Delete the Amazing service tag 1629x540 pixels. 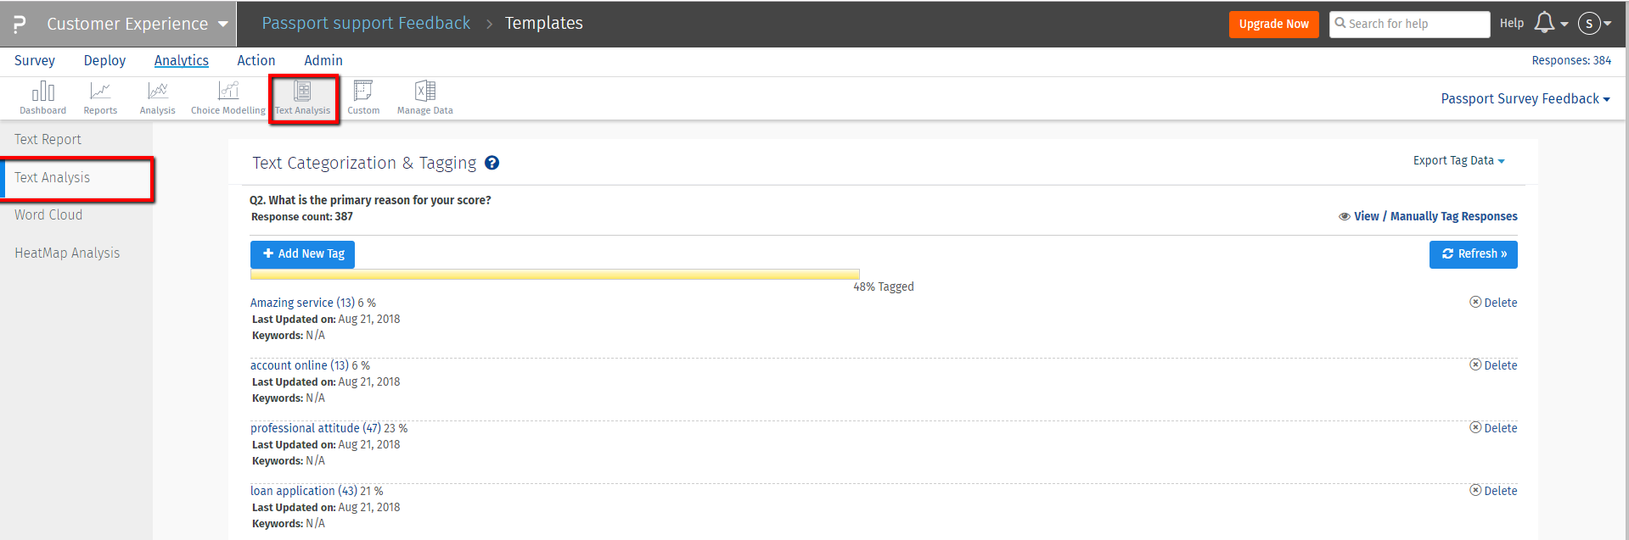click(1494, 303)
